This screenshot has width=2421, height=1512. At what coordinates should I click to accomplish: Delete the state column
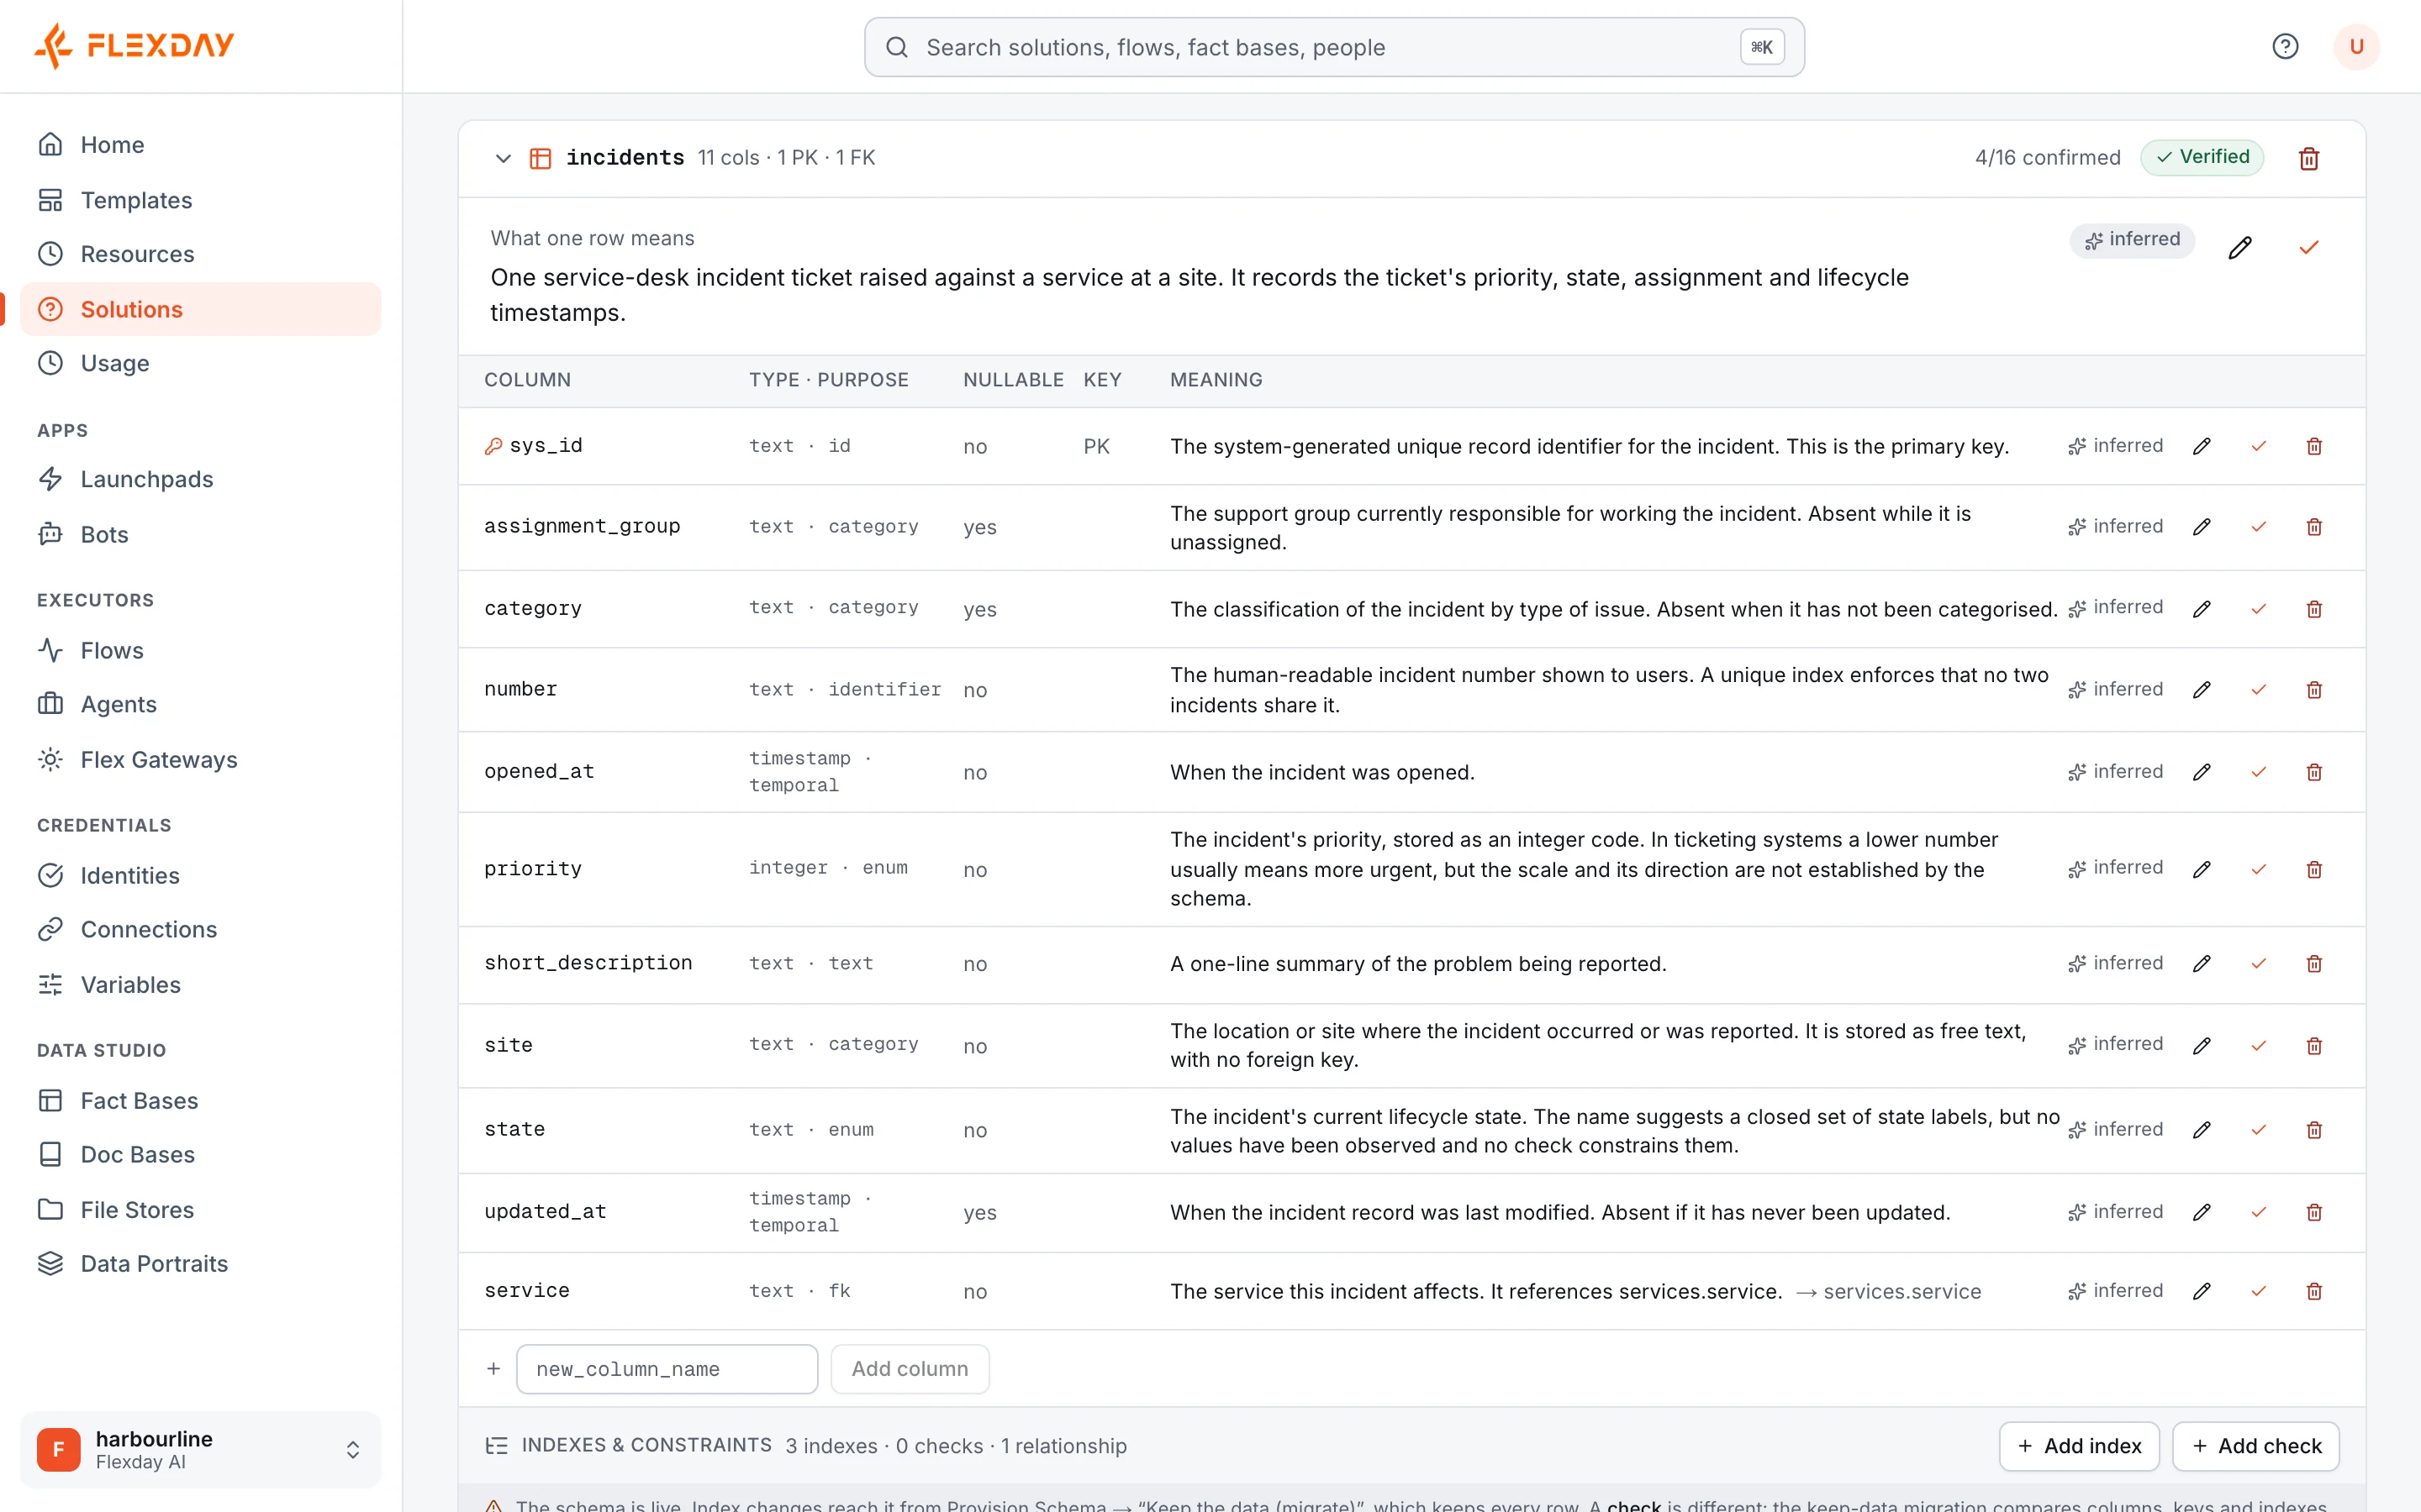[2314, 1130]
